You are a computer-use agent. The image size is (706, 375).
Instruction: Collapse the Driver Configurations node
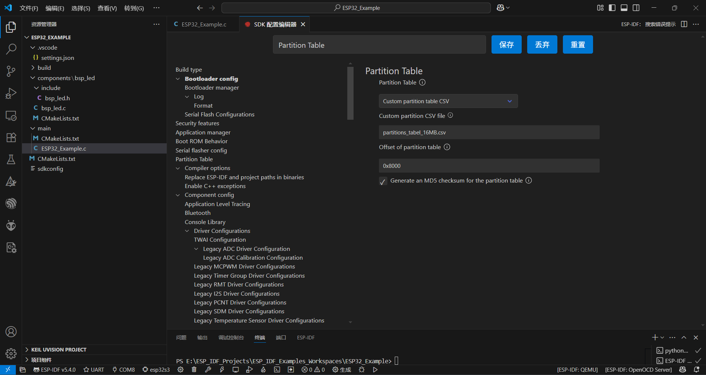[187, 231]
